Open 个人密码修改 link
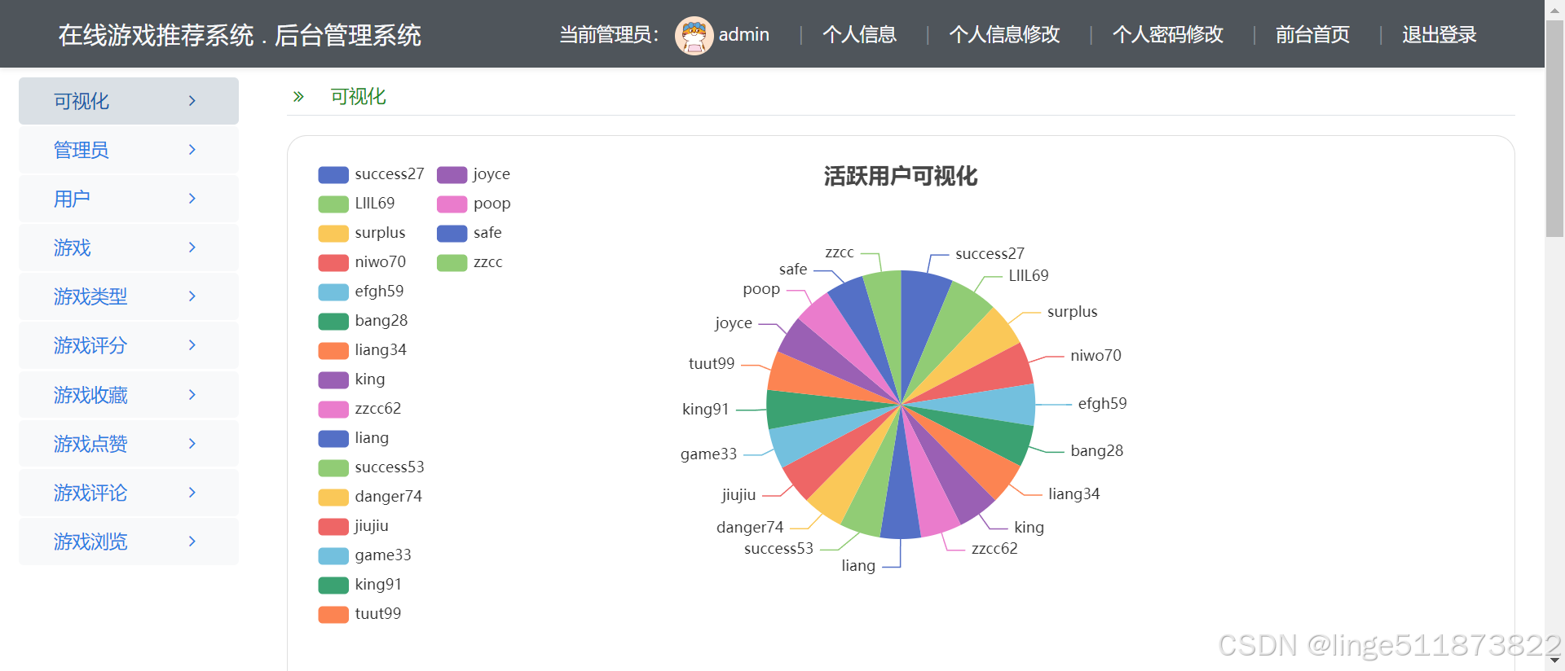This screenshot has width=1565, height=671. tap(1167, 35)
